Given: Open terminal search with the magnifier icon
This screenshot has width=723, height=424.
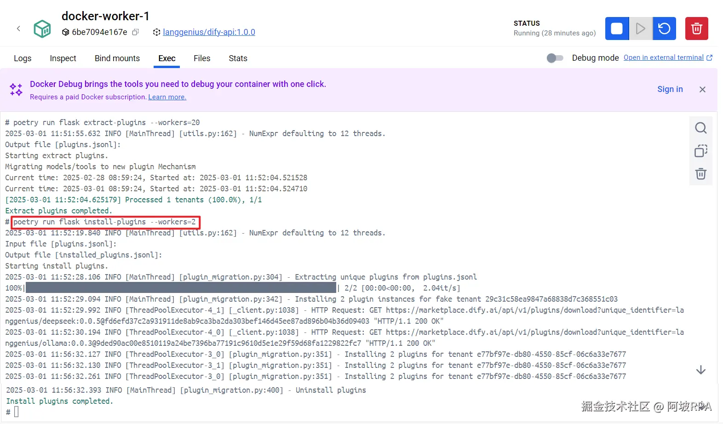Looking at the screenshot, I should point(700,128).
